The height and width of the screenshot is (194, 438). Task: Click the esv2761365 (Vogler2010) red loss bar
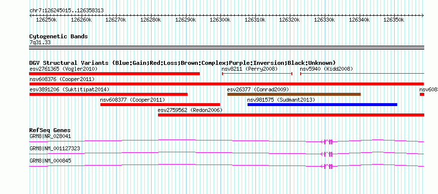click(115, 74)
